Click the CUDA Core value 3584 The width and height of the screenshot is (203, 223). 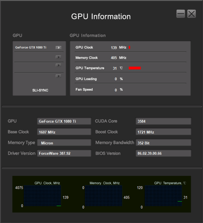coord(163,121)
